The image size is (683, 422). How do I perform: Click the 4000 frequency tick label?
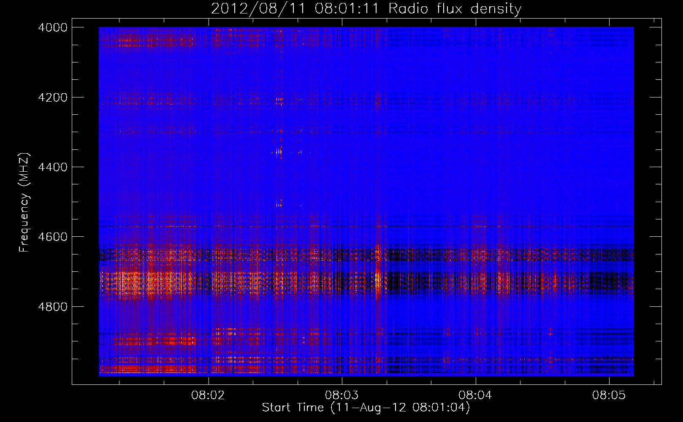click(x=53, y=27)
